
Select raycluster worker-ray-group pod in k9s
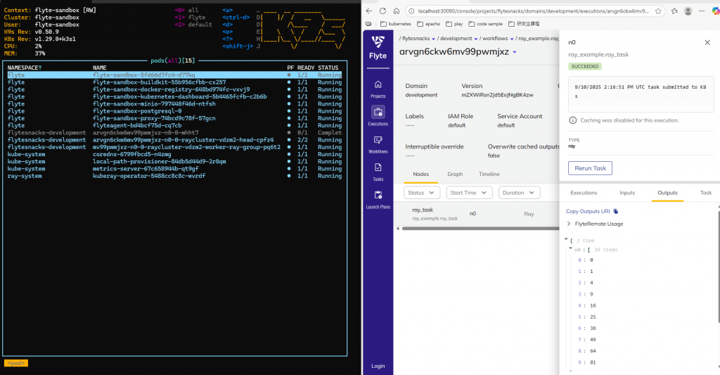pyautogui.click(x=174, y=147)
